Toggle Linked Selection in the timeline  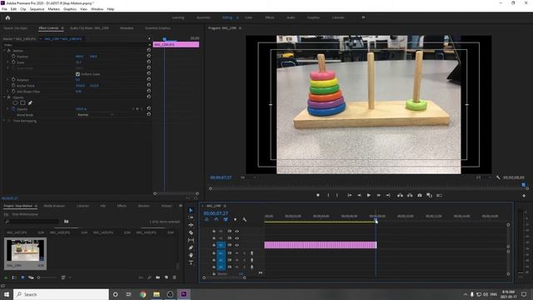(226, 220)
